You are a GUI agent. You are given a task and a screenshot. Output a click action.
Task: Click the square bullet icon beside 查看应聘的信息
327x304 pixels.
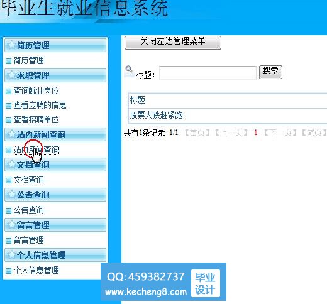tap(8, 106)
